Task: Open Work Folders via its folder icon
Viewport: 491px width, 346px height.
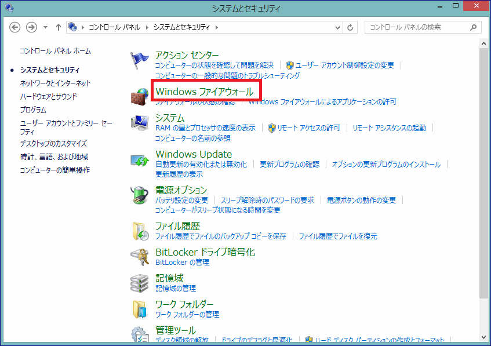Action: click(139, 308)
